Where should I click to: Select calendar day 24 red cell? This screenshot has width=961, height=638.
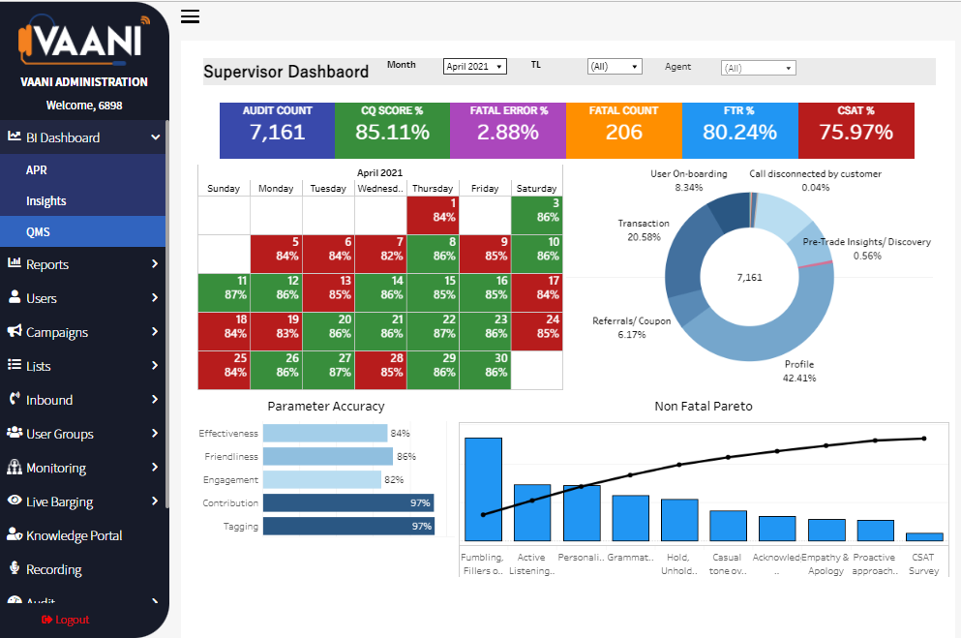pyautogui.click(x=537, y=331)
